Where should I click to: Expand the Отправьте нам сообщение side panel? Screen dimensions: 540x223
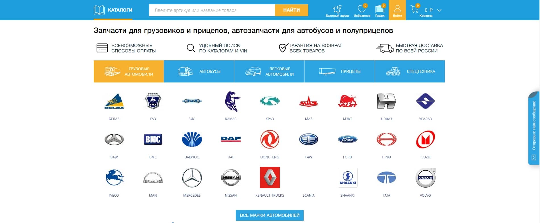click(x=534, y=128)
